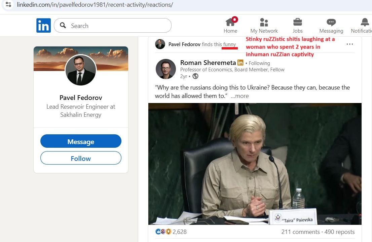Click the Message button
This screenshot has width=372, height=242.
tap(80, 141)
